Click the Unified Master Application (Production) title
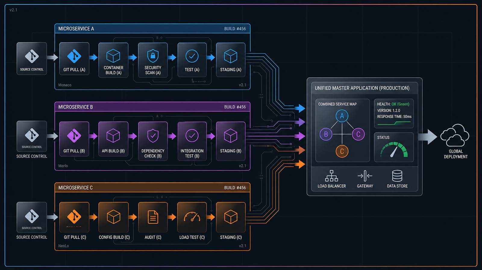The image size is (482, 270). point(362,88)
